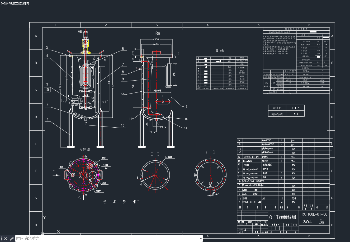Select the BJTP-SJ300 parts list entry
This screenshot has height=242, width=350.
coord(248,181)
